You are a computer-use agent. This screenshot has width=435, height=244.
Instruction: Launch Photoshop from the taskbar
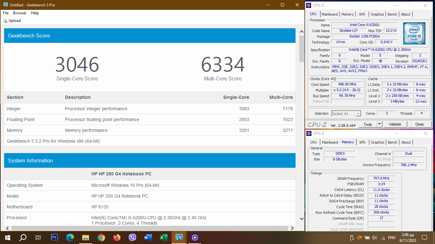pos(54,237)
